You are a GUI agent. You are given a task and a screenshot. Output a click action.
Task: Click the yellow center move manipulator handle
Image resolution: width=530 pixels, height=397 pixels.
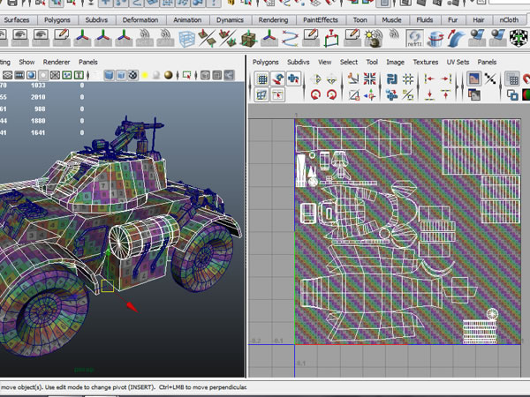click(108, 286)
